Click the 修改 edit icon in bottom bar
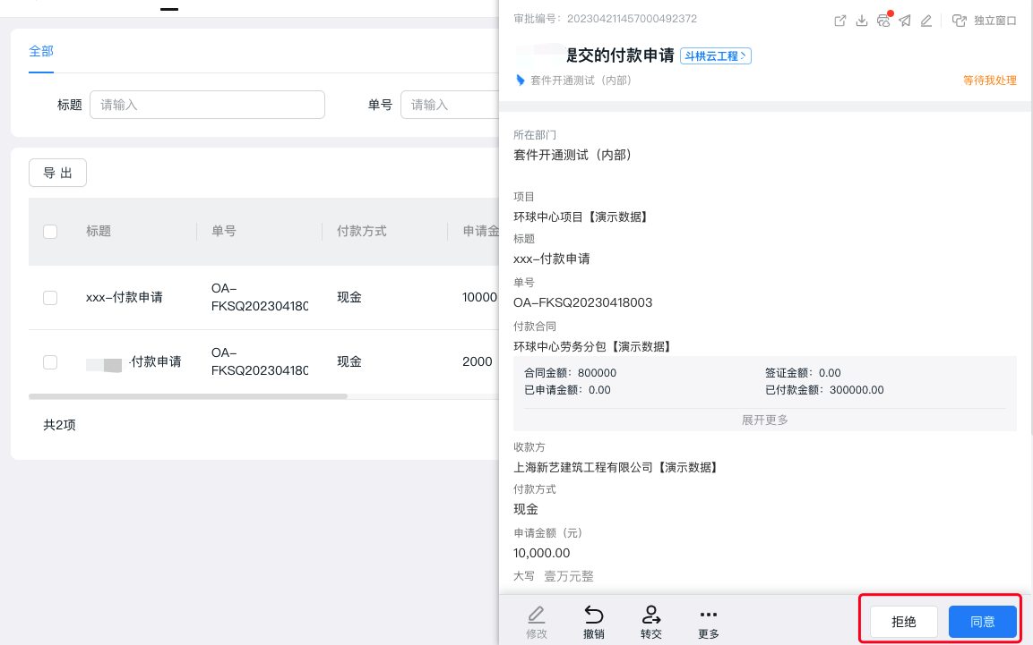The height and width of the screenshot is (645, 1033). 537,622
